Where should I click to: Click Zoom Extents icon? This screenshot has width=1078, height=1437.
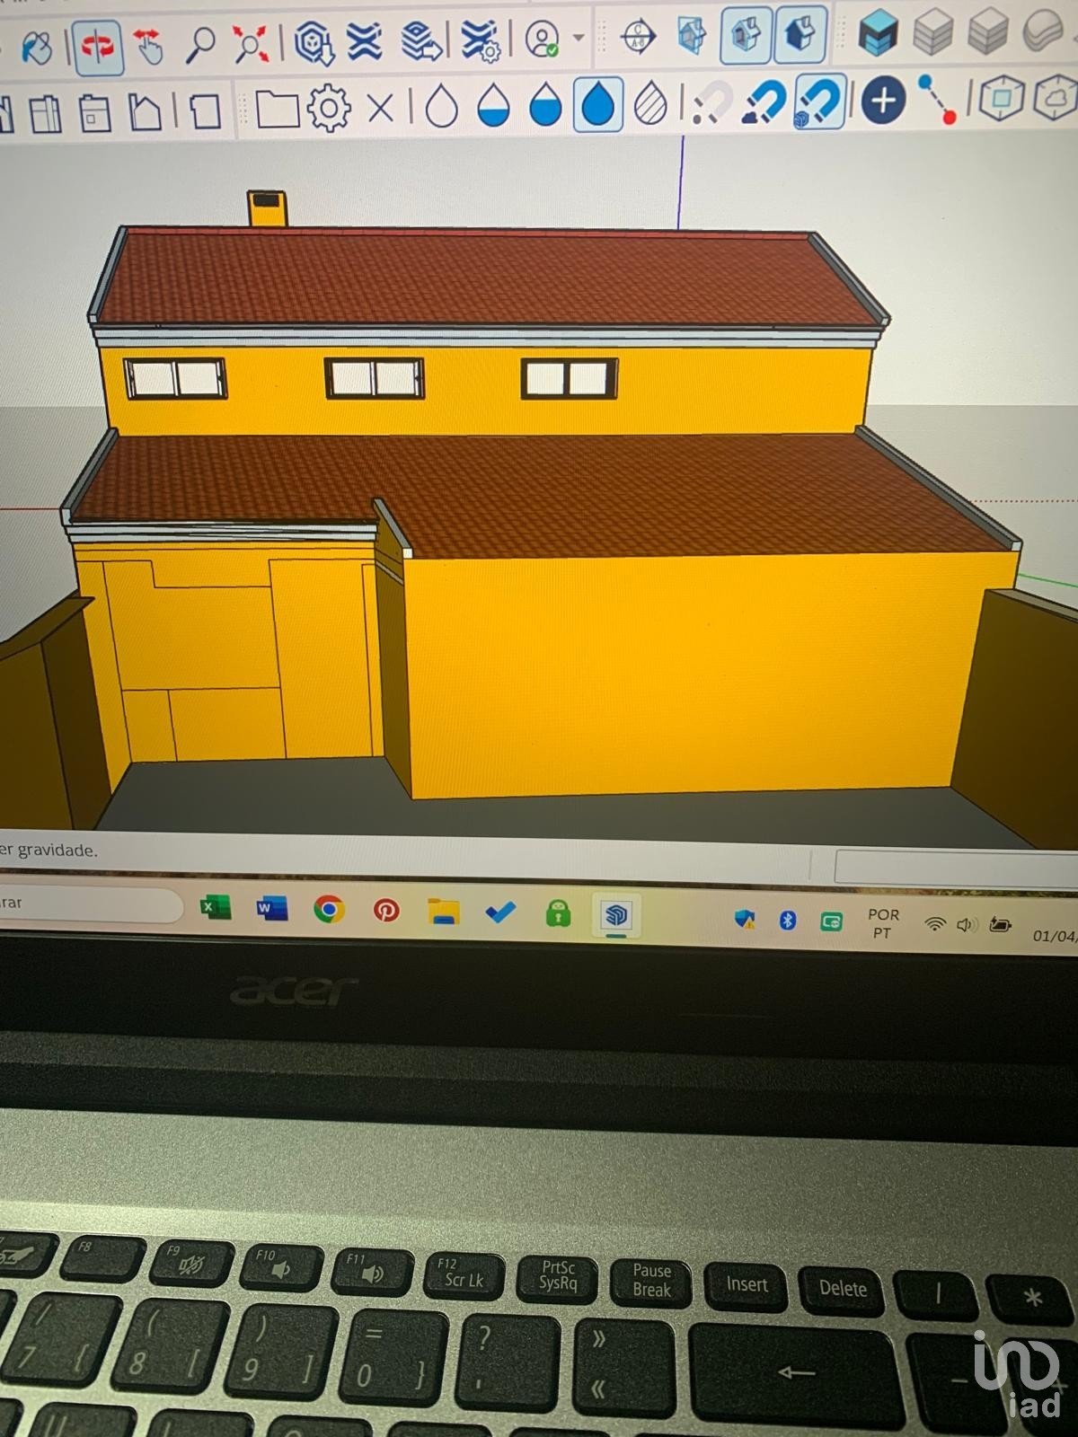(250, 43)
